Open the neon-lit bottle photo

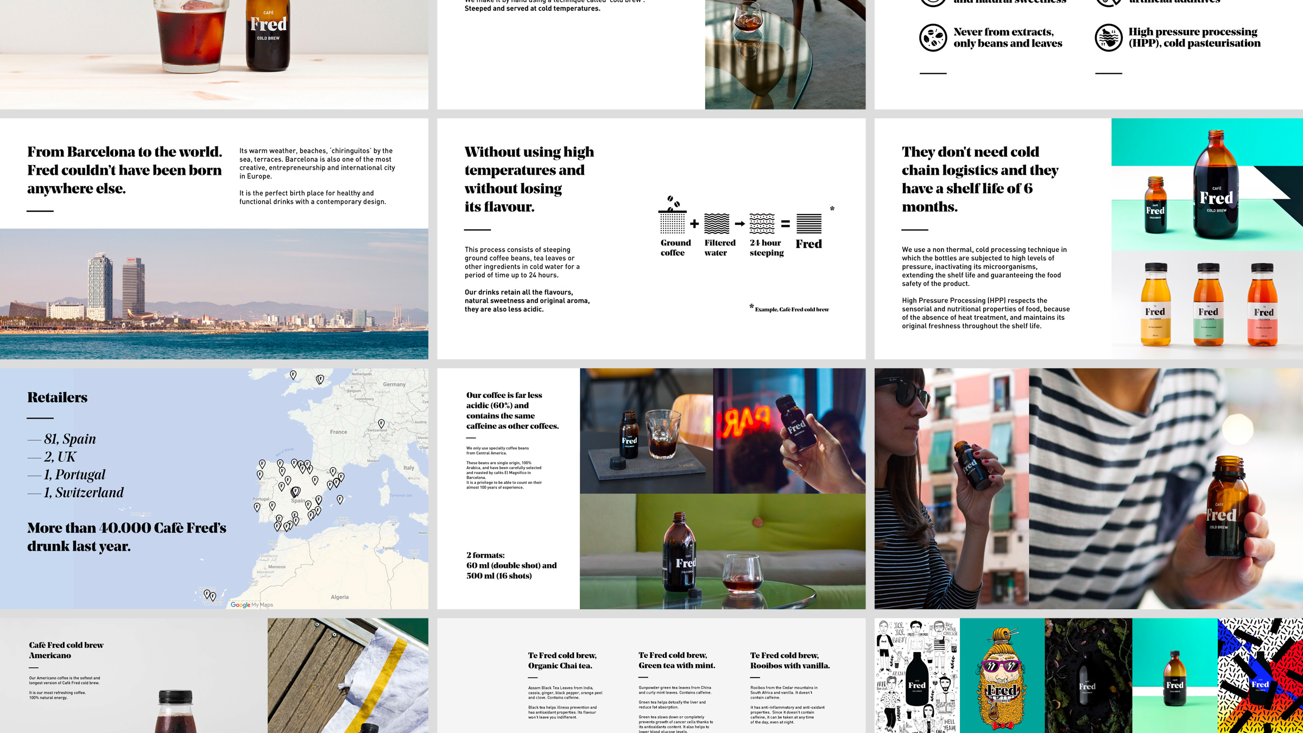tap(789, 431)
